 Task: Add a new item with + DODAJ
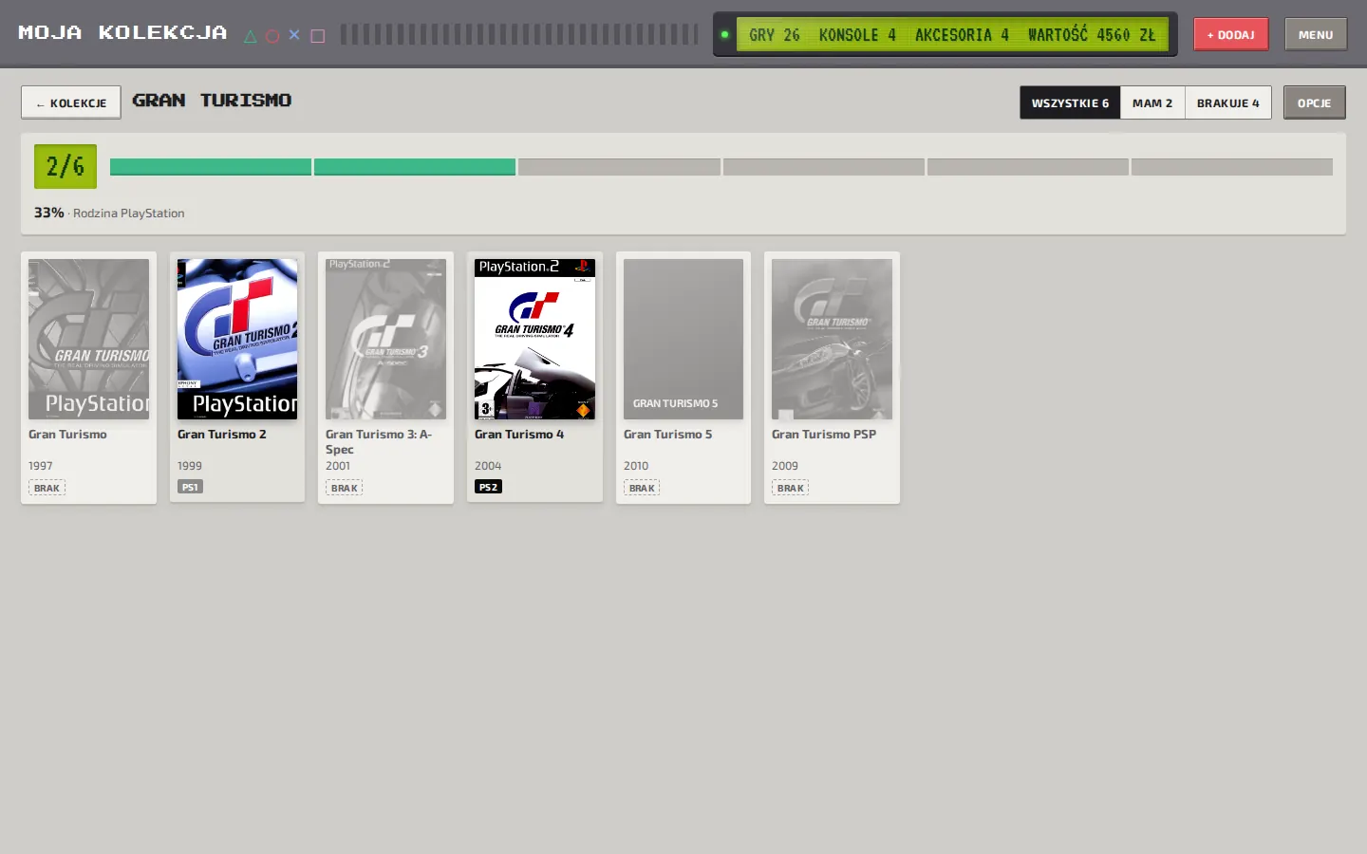pyautogui.click(x=1231, y=34)
